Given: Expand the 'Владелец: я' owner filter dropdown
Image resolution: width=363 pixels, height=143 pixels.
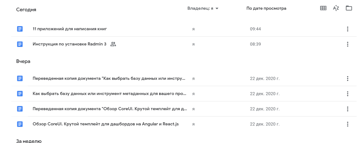Looking at the screenshot, I should click(x=203, y=9).
